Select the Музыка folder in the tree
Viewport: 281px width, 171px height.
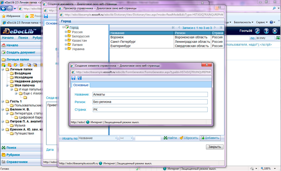[x=20, y=125]
